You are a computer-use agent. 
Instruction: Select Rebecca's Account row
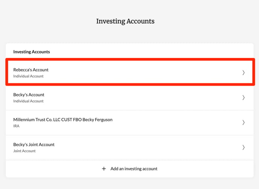(x=129, y=72)
